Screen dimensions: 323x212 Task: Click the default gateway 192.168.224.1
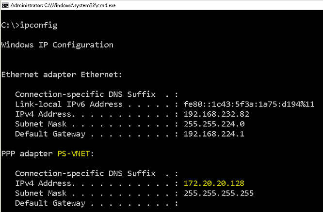pyautogui.click(x=214, y=134)
